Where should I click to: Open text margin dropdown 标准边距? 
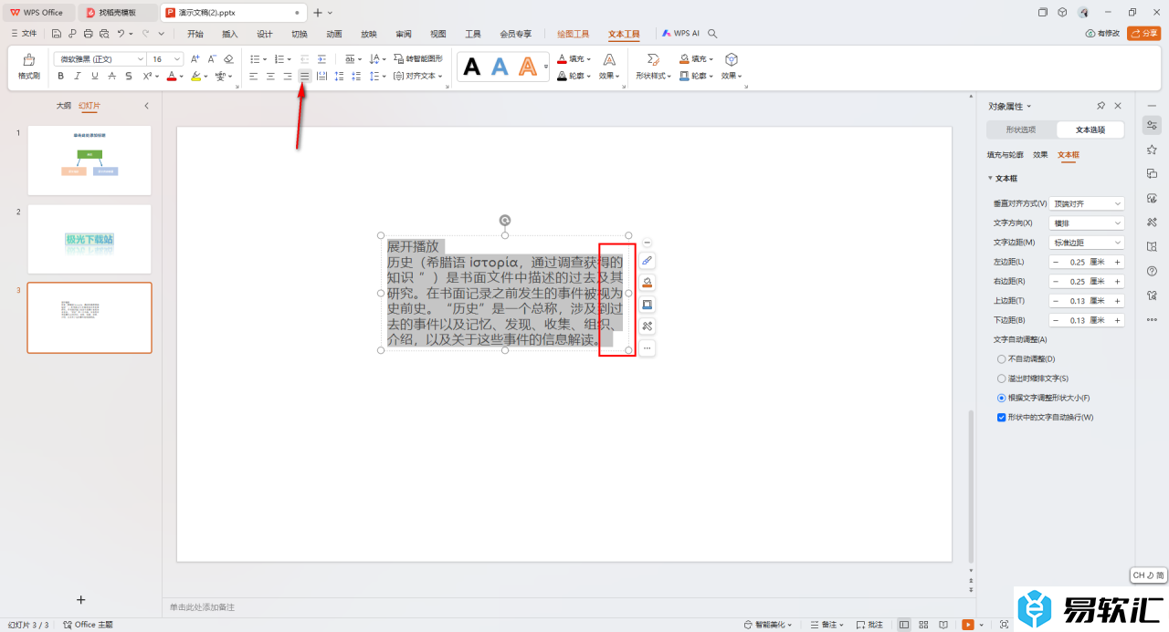(x=1087, y=243)
